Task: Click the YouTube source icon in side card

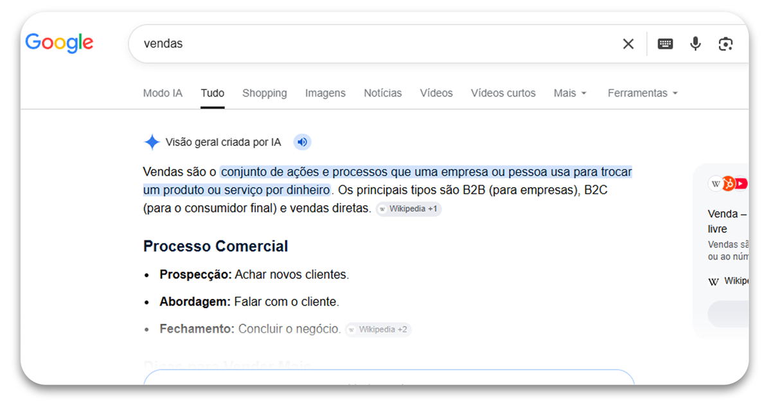Action: pyautogui.click(x=741, y=184)
